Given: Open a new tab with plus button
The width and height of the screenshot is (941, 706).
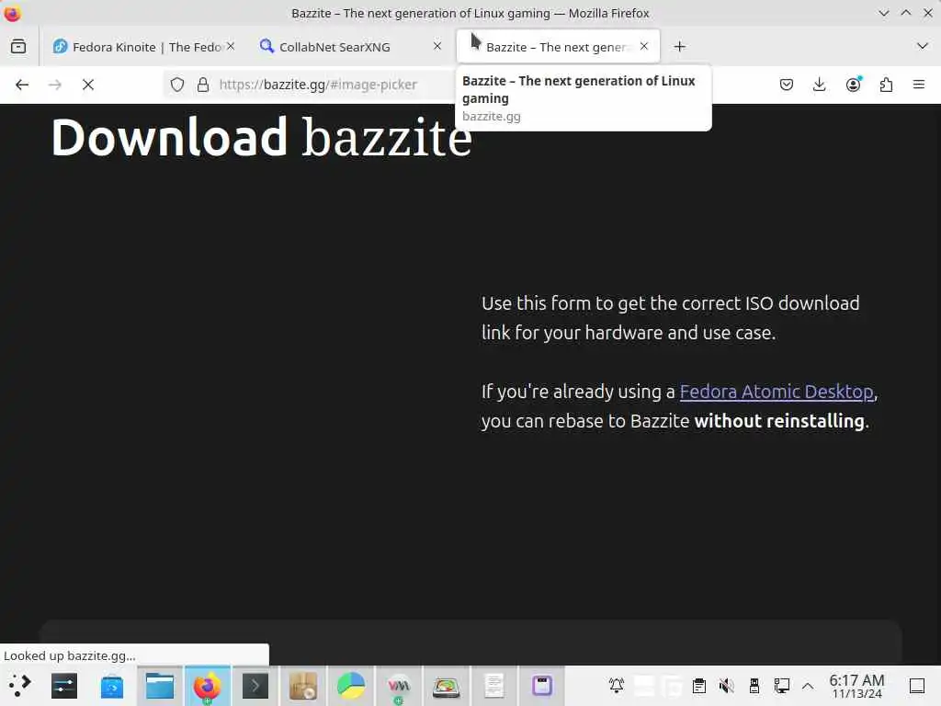Looking at the screenshot, I should [x=679, y=46].
